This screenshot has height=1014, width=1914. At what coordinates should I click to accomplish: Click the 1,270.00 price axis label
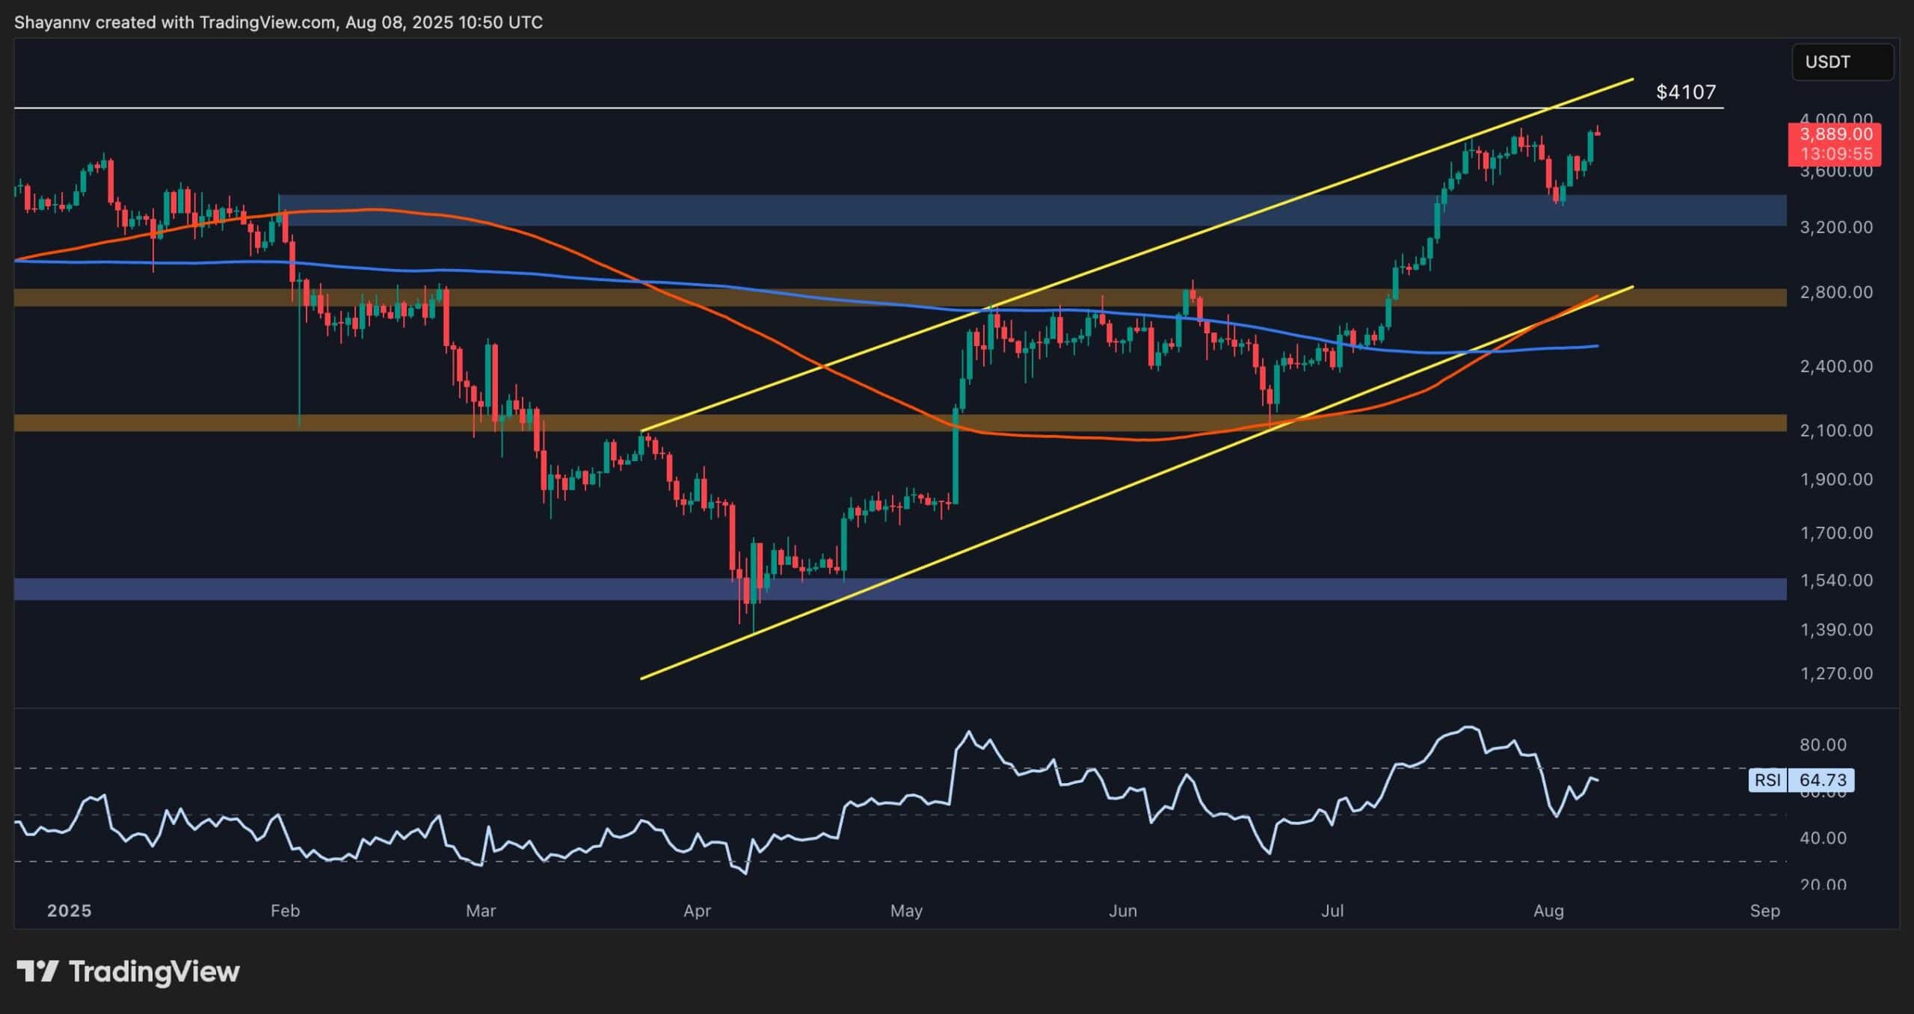[x=1835, y=673]
